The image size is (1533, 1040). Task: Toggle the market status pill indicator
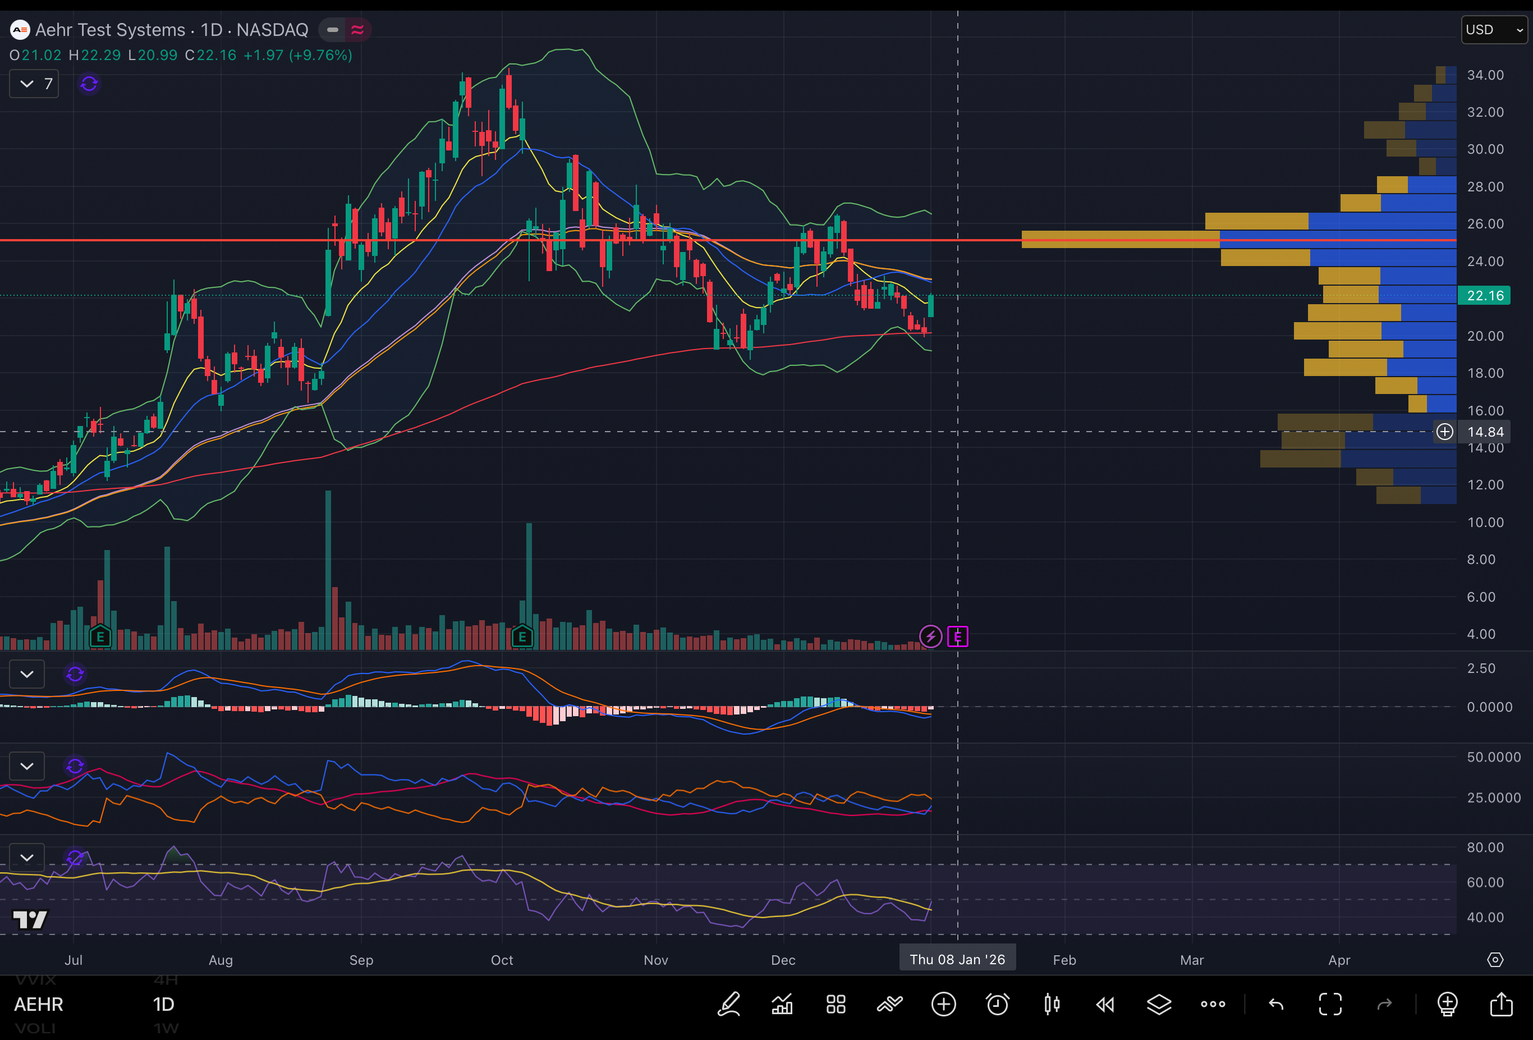point(332,30)
